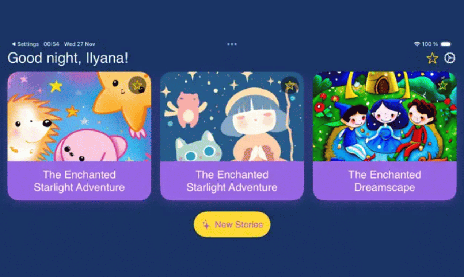Open the favorites star in the header
The image size is (464, 277).
coord(432,58)
